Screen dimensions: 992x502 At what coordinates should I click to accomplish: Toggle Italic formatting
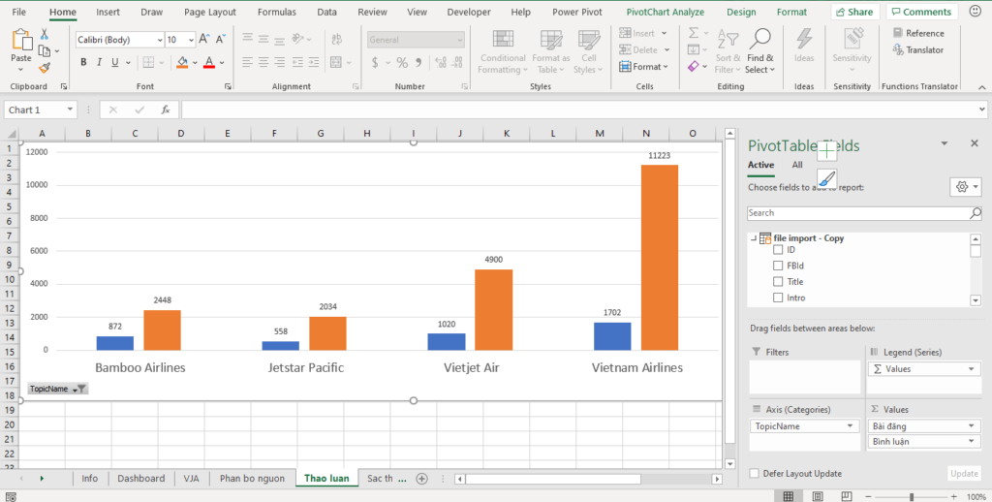click(100, 62)
